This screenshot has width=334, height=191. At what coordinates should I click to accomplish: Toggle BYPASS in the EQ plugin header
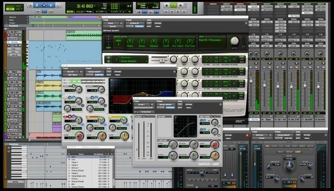coord(117,72)
